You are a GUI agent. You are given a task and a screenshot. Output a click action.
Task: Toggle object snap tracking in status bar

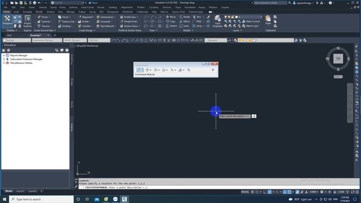(x=285, y=192)
